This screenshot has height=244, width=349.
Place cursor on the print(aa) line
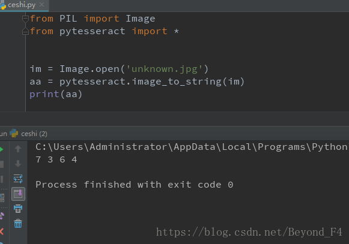click(x=56, y=94)
